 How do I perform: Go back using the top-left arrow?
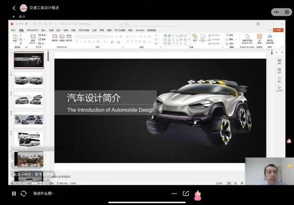pyautogui.click(x=14, y=8)
